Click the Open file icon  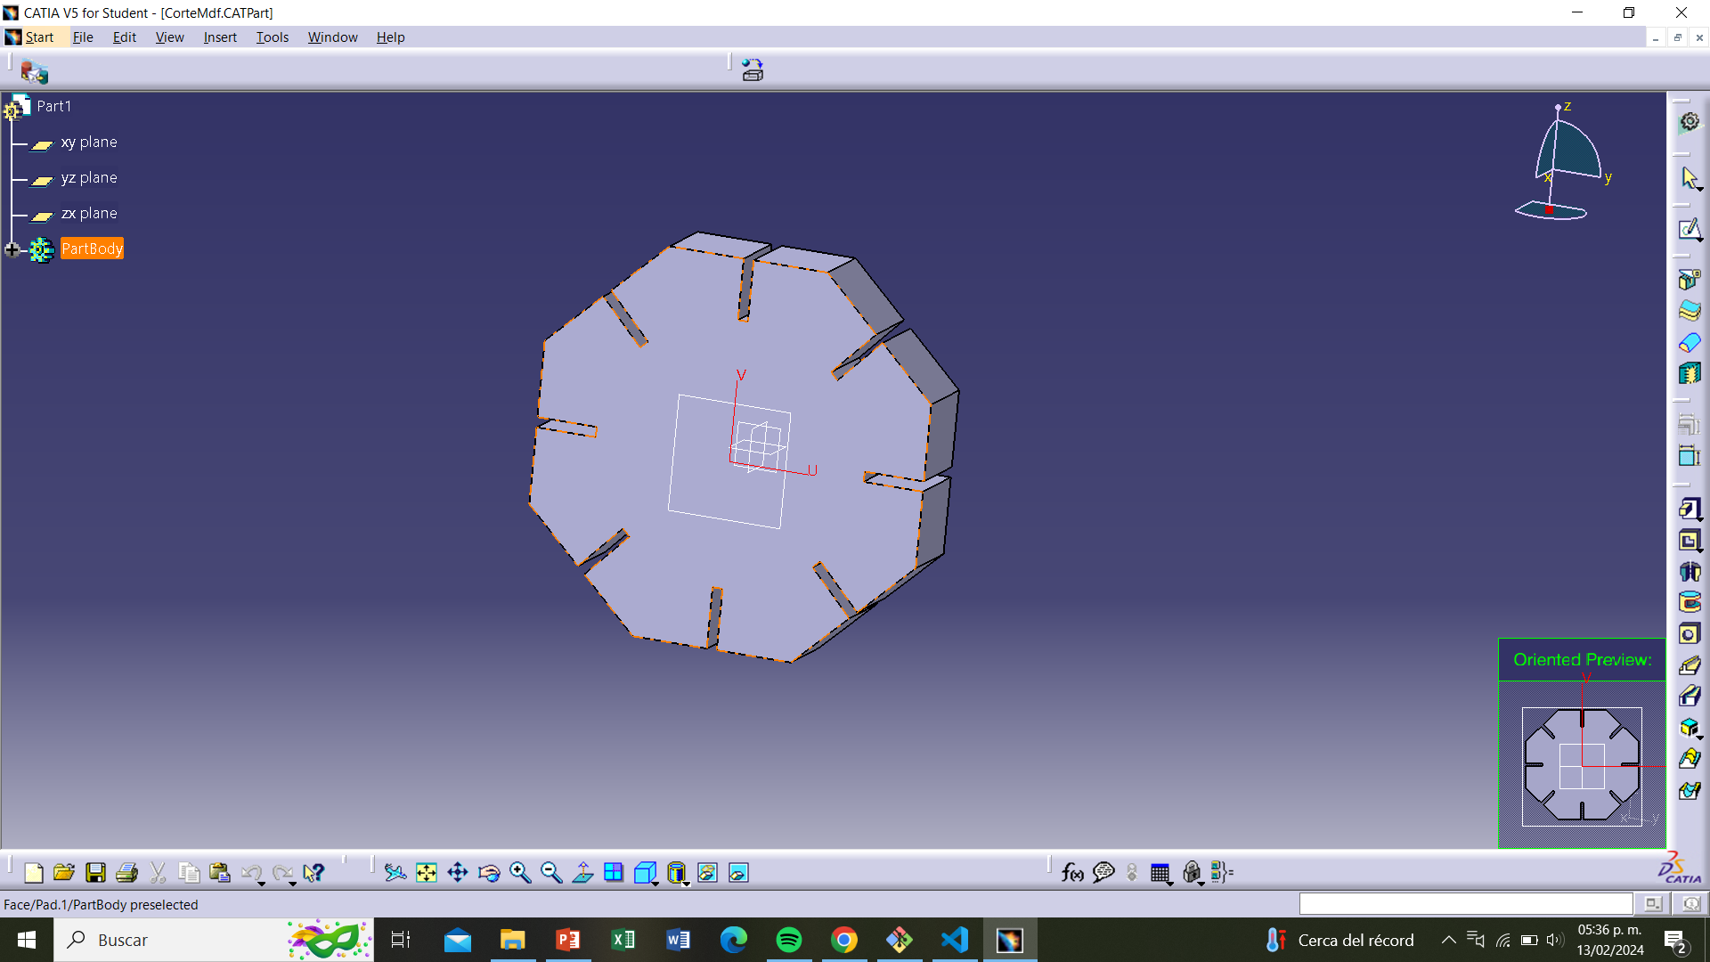pyautogui.click(x=64, y=873)
